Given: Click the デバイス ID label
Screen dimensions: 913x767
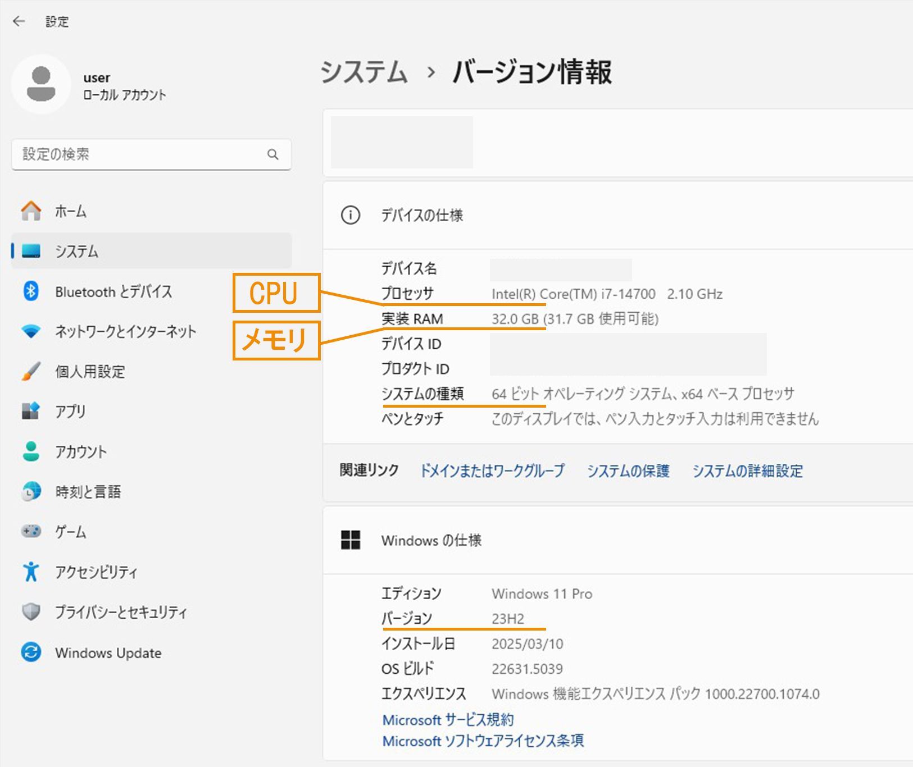Looking at the screenshot, I should 411,344.
